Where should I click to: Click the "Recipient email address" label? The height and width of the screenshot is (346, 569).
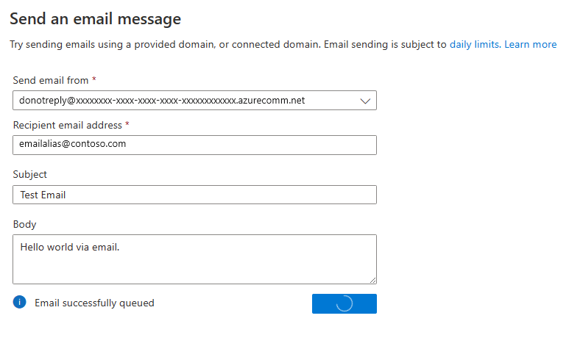point(68,125)
